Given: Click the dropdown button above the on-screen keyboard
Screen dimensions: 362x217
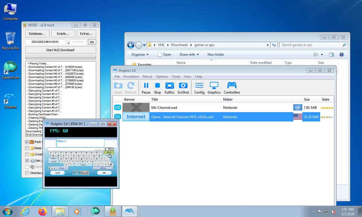Looking at the screenshot, I should [x=109, y=149].
